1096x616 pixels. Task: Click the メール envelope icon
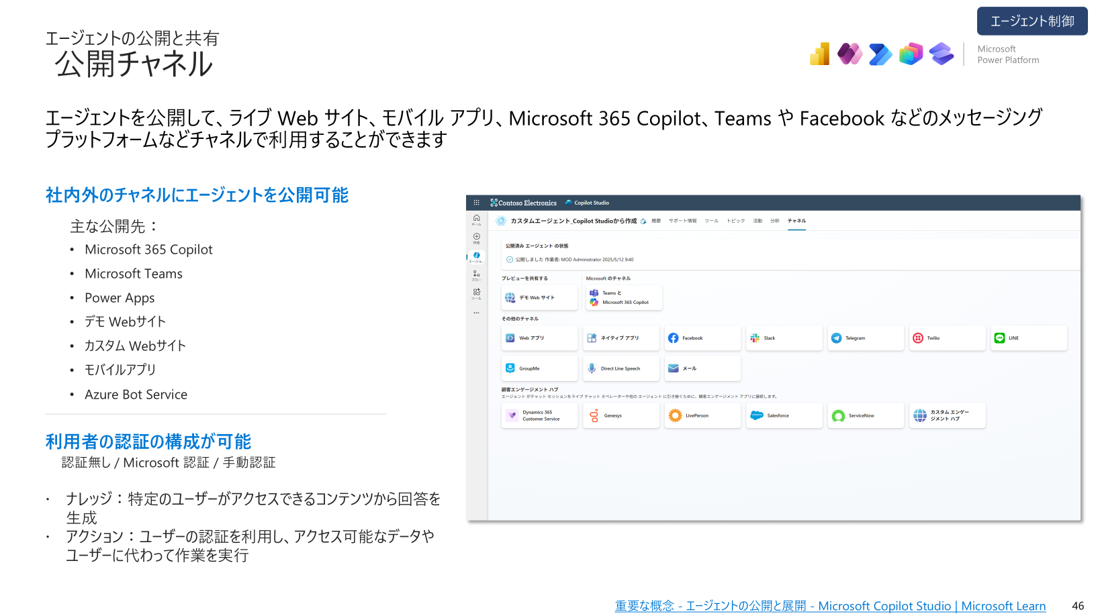[x=673, y=368]
